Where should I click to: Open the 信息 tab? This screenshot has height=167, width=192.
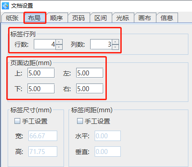click(167, 18)
